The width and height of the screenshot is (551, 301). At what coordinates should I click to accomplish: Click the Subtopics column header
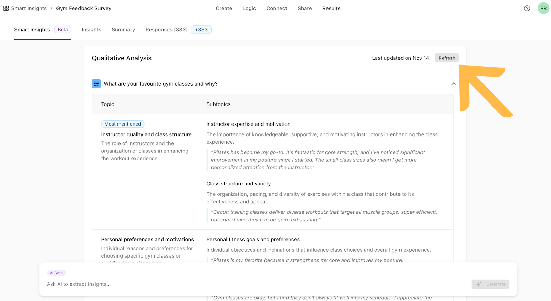pos(218,104)
